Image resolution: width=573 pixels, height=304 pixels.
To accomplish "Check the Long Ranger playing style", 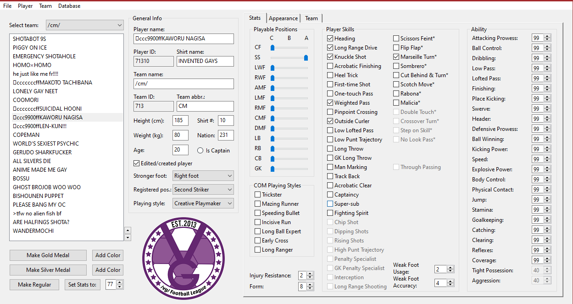I will (258, 250).
